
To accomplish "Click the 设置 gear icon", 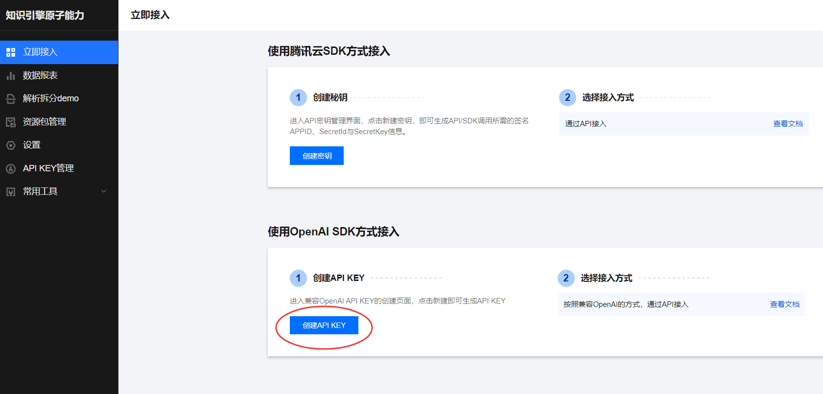I will 11,145.
